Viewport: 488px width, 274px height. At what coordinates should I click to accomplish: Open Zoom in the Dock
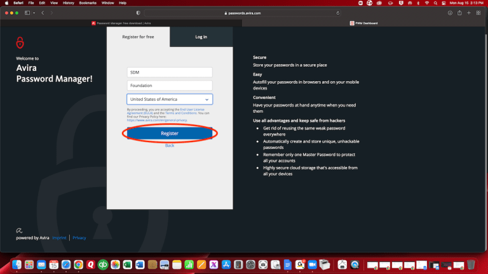point(312,264)
